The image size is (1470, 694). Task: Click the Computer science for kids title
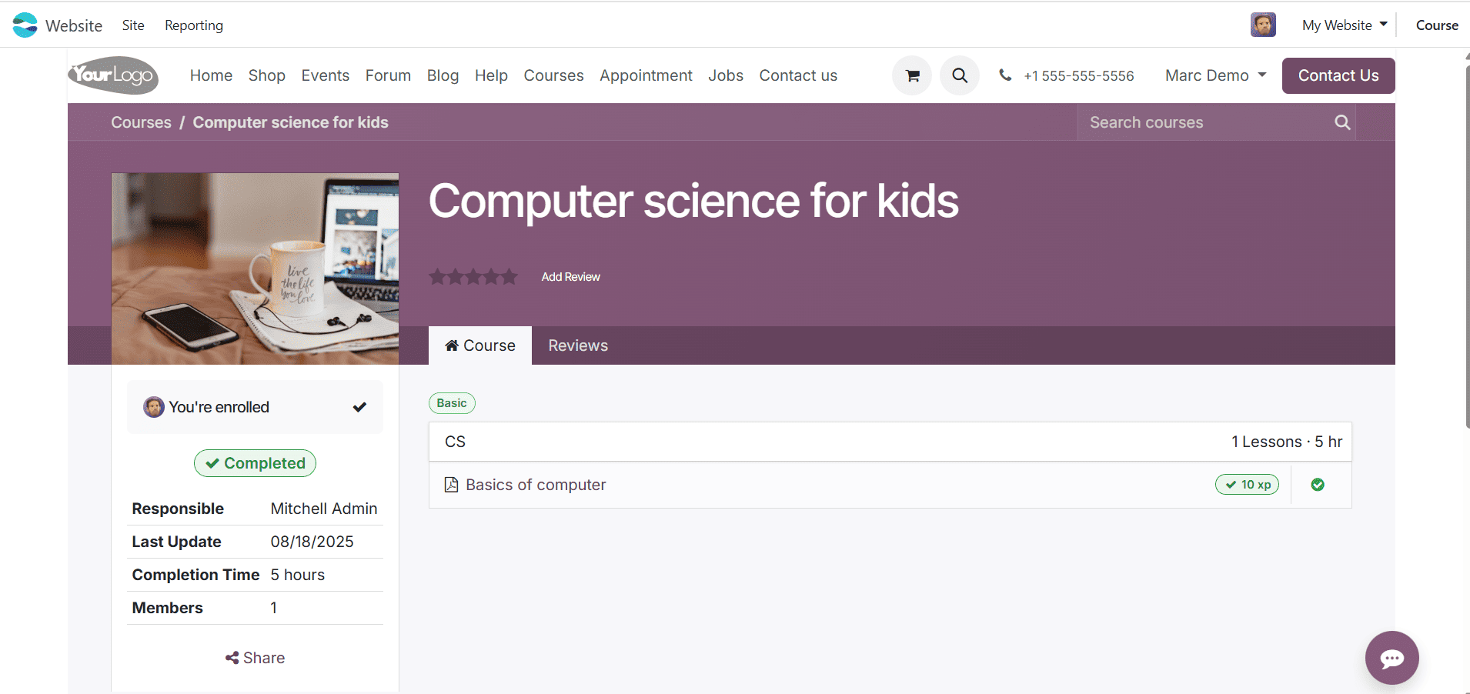[x=693, y=202]
